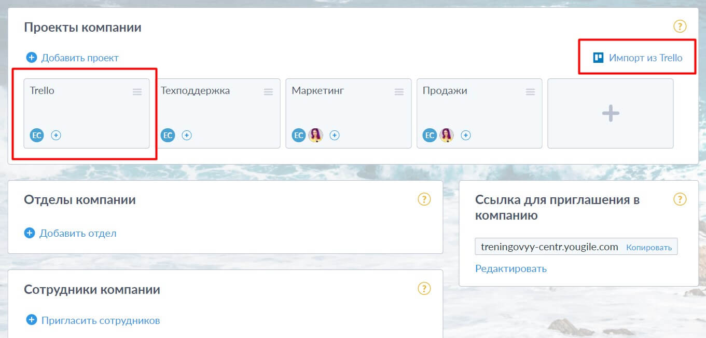706x338 pixels.
Task: Open Продажи project hamburger menu
Action: 530,92
